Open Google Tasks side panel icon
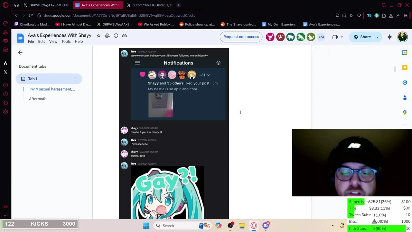The width and height of the screenshot is (412, 232). [405, 82]
